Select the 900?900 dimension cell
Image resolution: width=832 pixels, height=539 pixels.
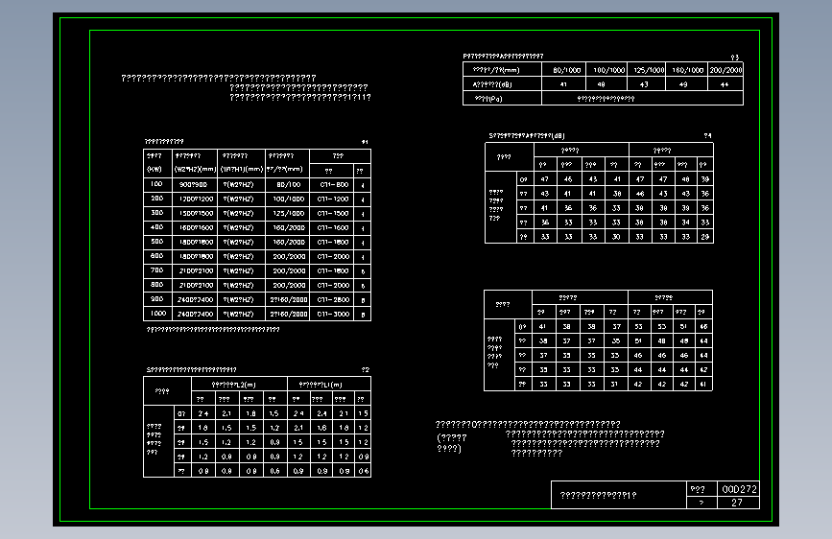[x=193, y=184]
